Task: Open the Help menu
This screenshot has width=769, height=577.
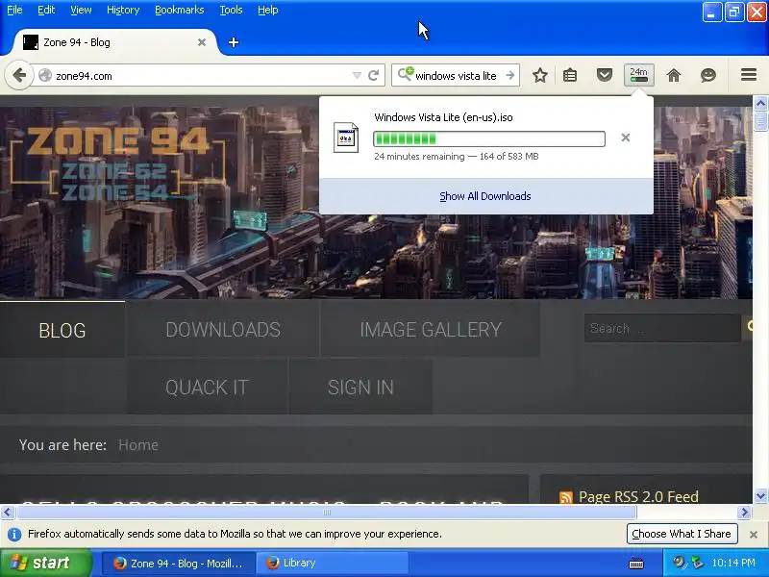Action: pyautogui.click(x=268, y=10)
